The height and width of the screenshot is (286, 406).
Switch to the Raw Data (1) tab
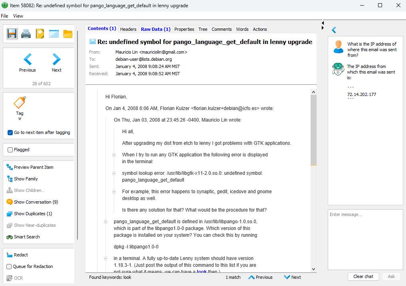click(156, 29)
